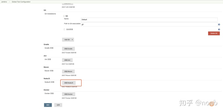The image size is (223, 112).
Task: Click the Delete Git button
Action: 214,33
